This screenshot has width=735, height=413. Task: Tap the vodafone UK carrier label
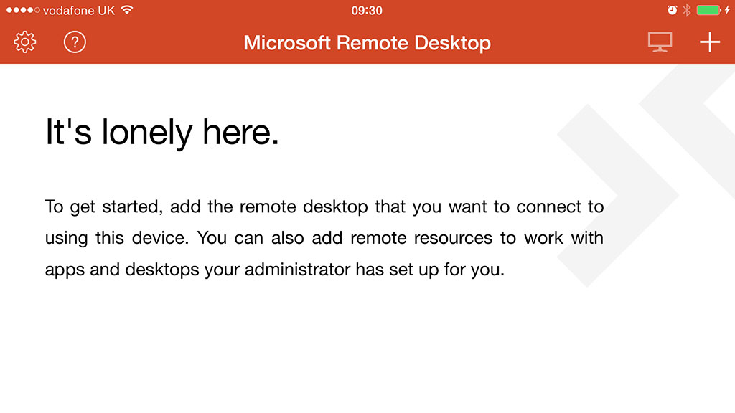[79, 10]
